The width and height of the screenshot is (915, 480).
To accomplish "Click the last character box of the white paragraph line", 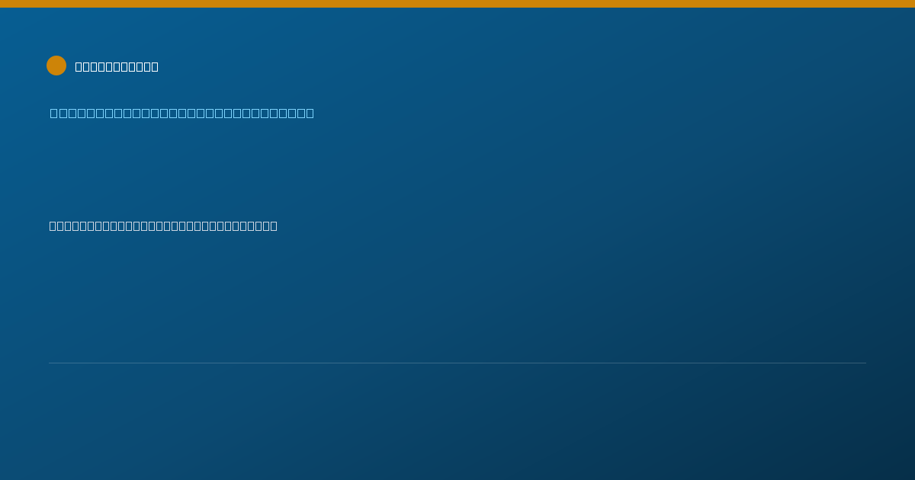I will pos(274,226).
